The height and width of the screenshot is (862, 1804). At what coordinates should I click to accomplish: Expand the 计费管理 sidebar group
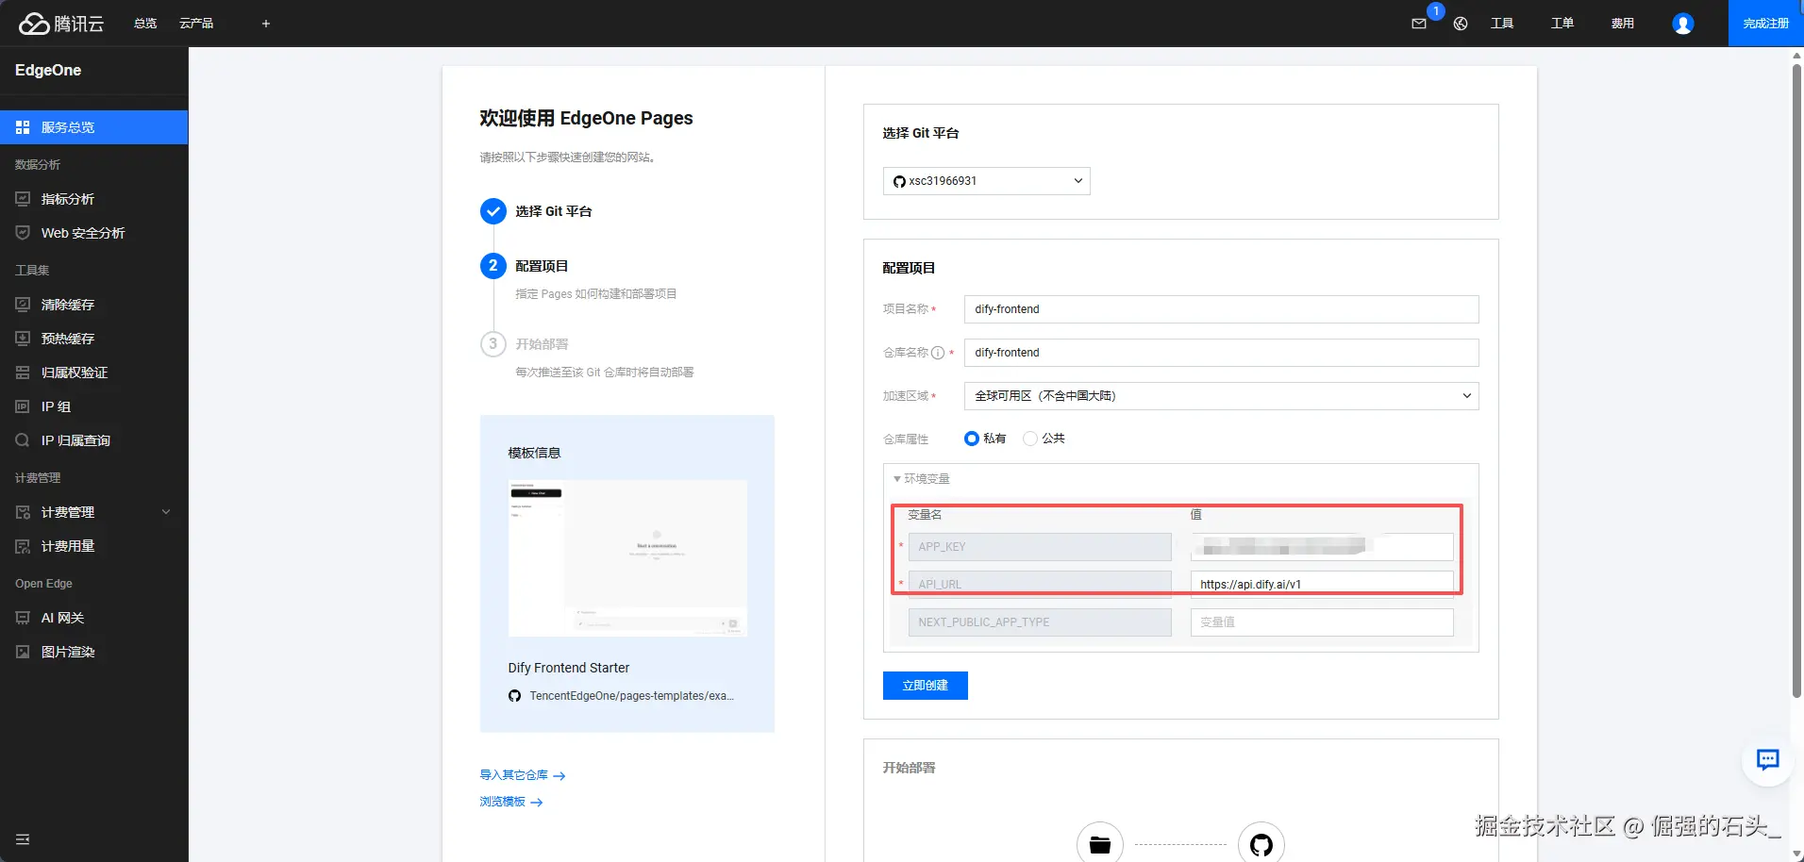point(94,512)
